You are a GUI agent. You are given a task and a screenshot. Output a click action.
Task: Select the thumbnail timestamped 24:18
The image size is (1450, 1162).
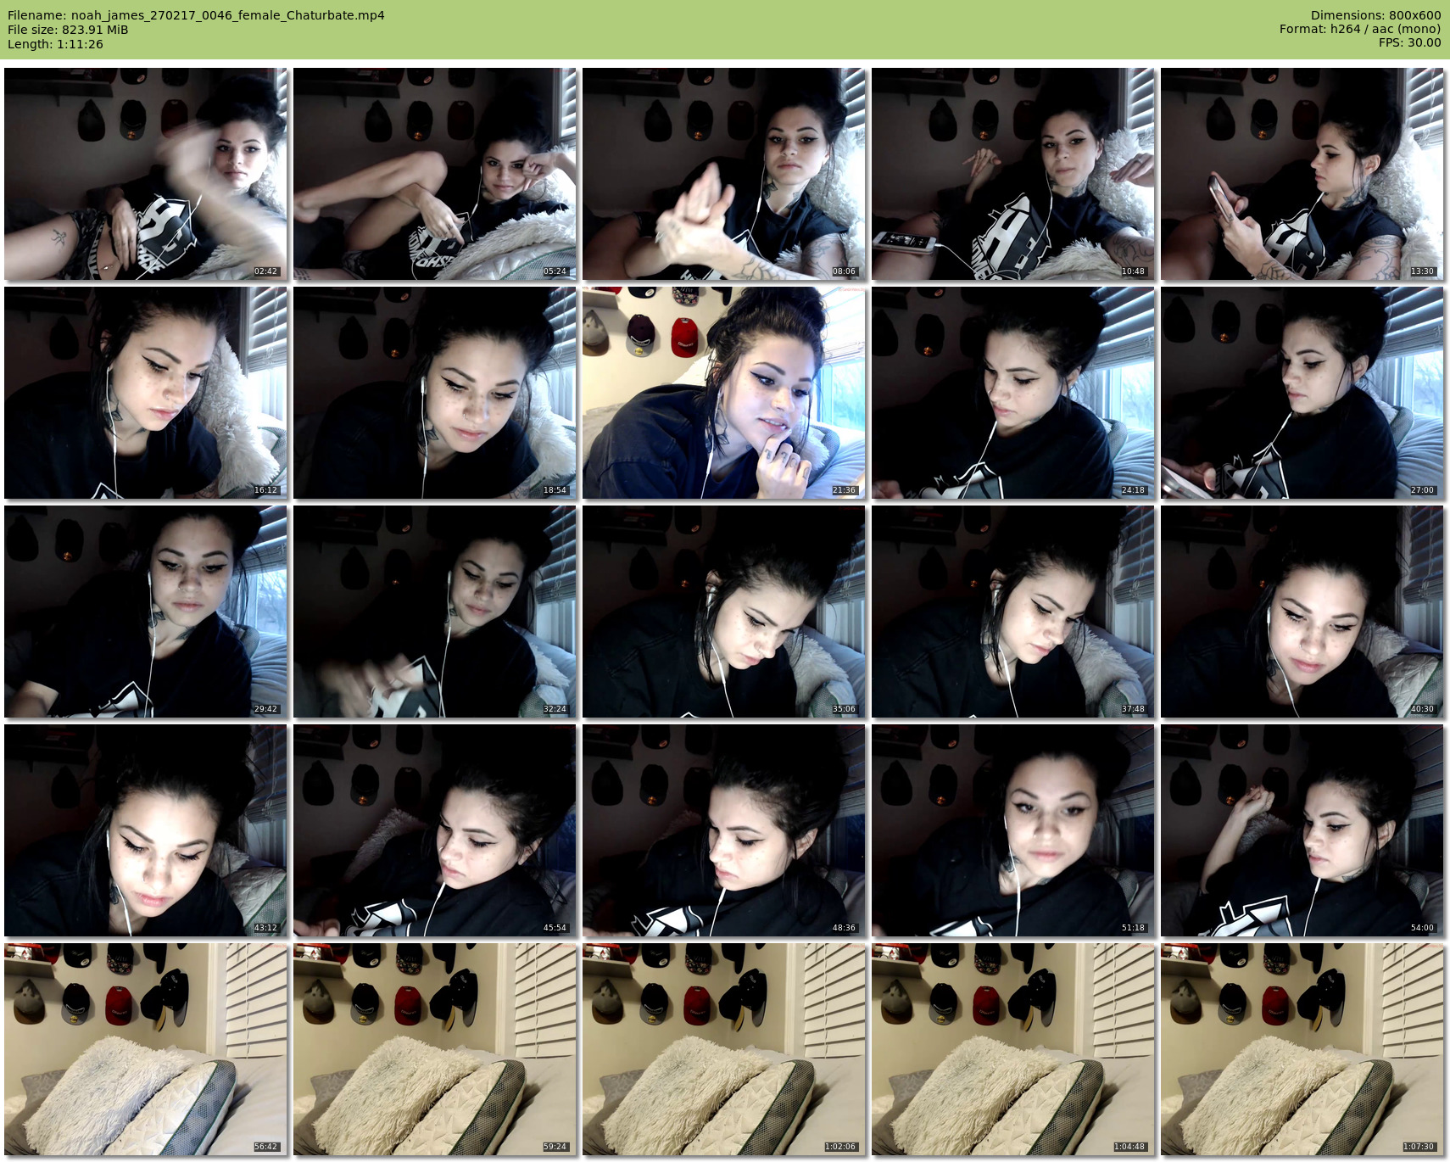tap(1013, 393)
